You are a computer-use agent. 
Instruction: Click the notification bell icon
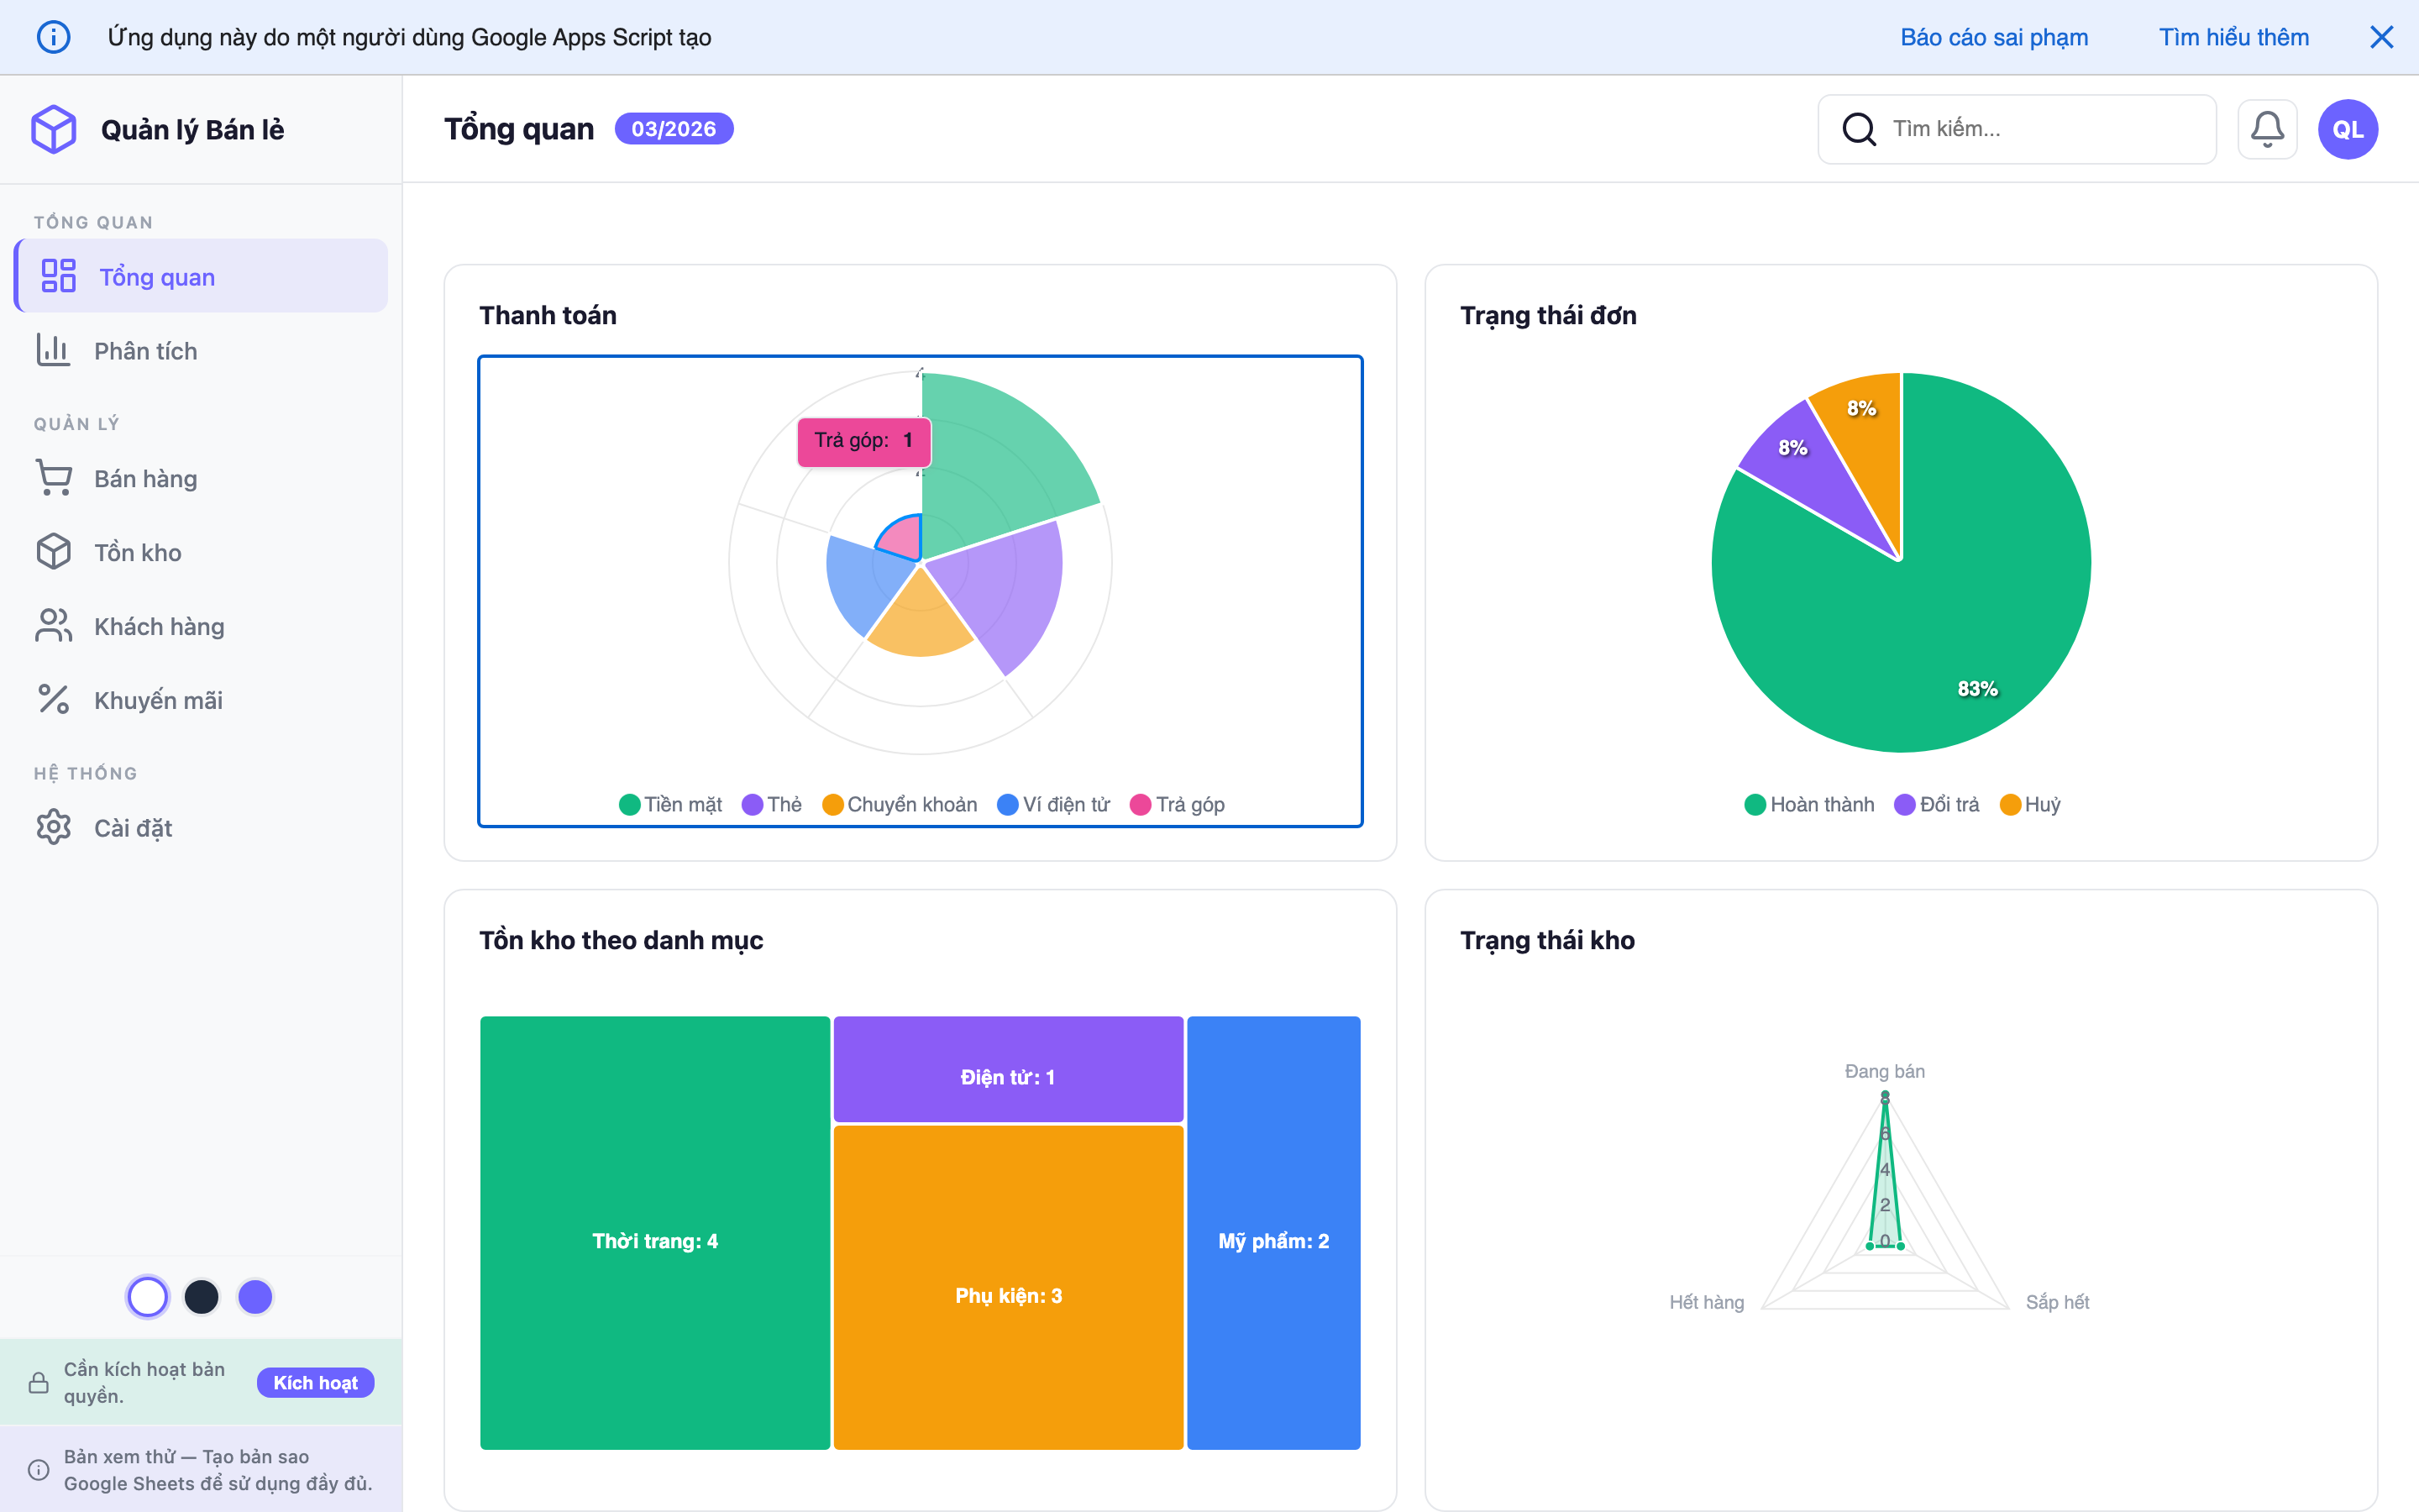(x=2267, y=128)
